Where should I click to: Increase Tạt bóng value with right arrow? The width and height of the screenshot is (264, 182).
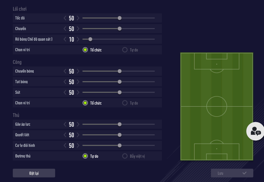pos(78,82)
